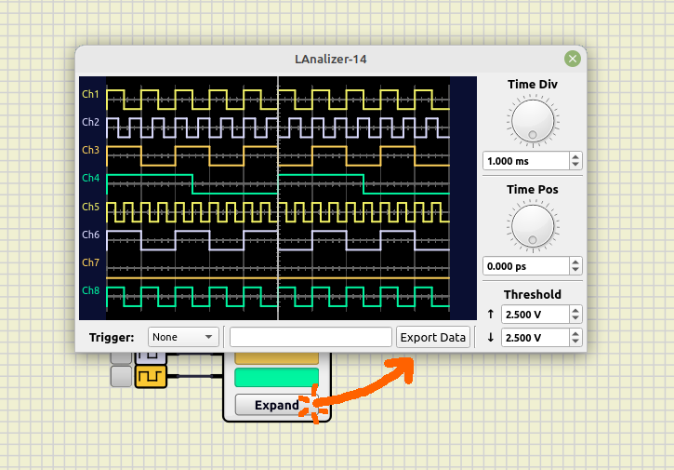This screenshot has height=470, width=674.
Task: Click the Time Pos 0.000 ps field
Action: [x=527, y=266]
